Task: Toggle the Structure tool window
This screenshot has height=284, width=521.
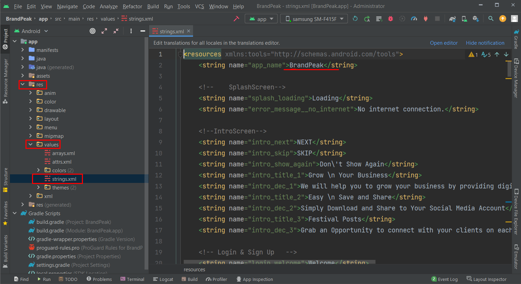Action: pyautogui.click(x=5, y=180)
